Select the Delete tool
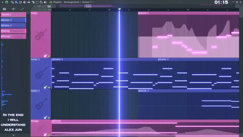The height and width of the screenshot is (137, 243). [21, 2]
